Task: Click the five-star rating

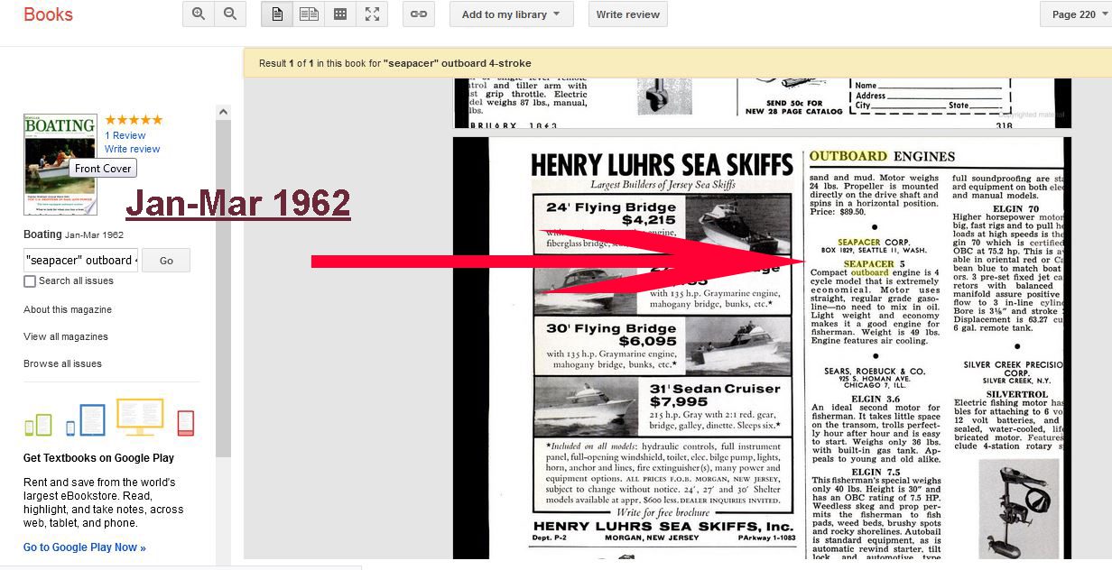Action: click(134, 120)
